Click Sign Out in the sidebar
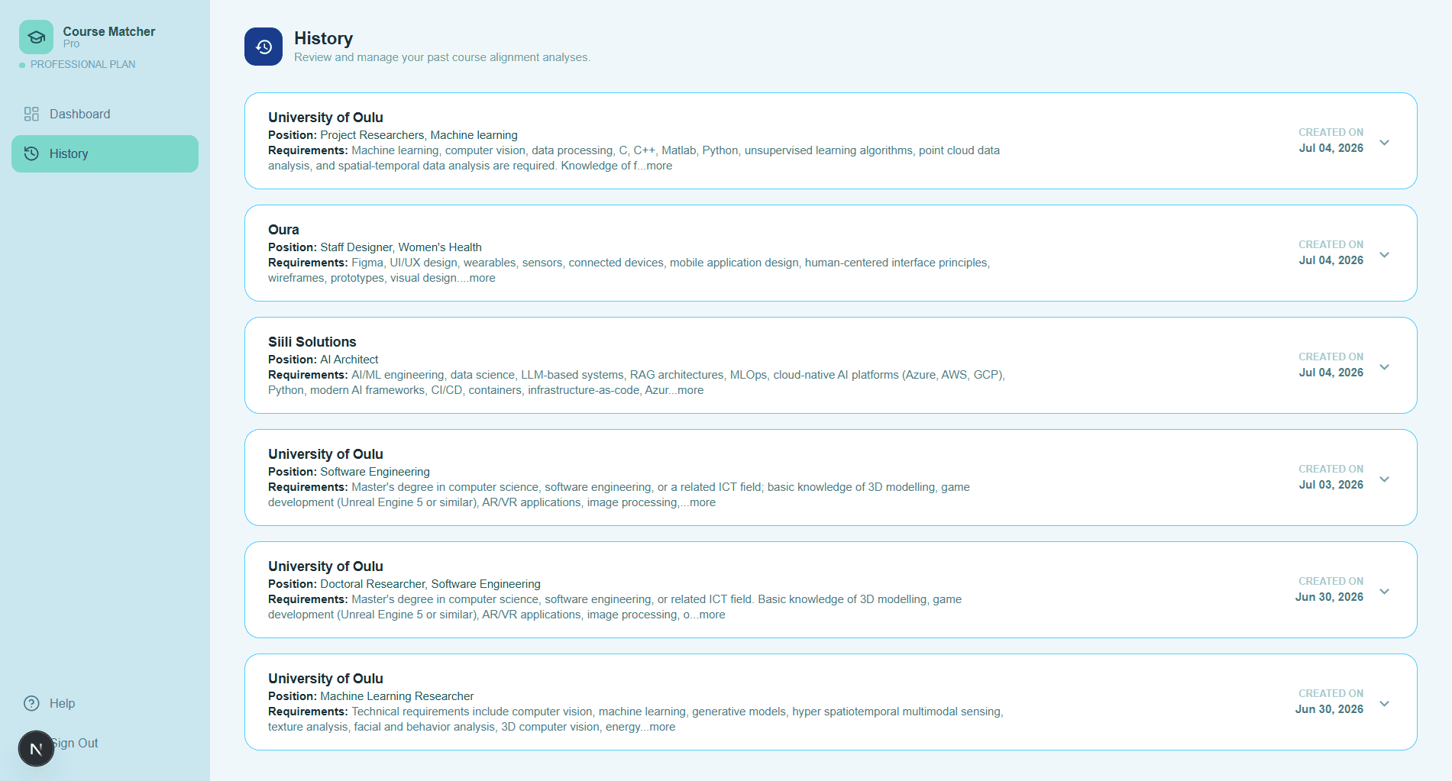 click(75, 743)
